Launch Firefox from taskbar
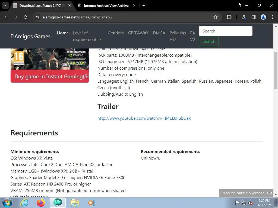 (x=41, y=203)
